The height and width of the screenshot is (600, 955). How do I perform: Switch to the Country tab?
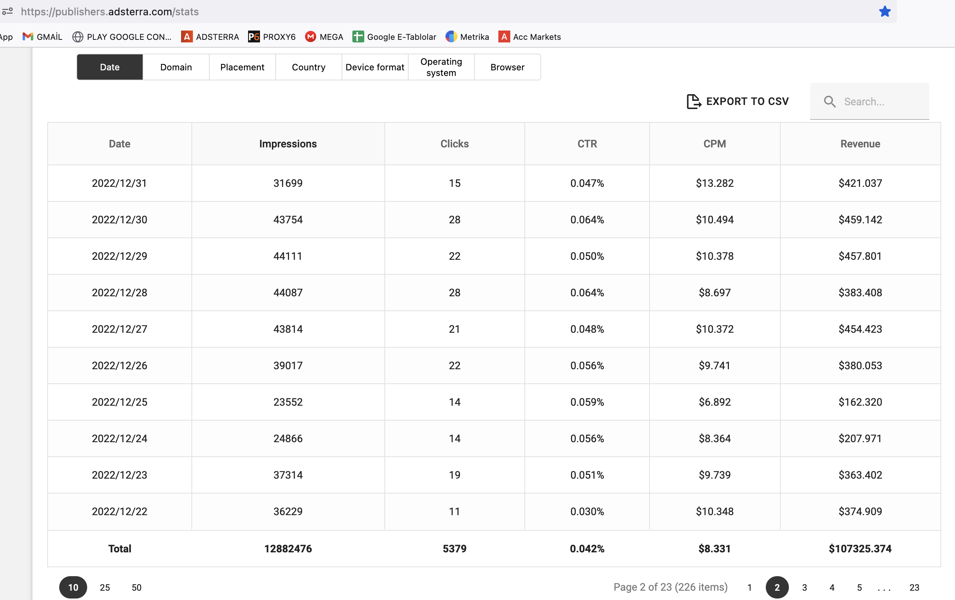pos(308,67)
